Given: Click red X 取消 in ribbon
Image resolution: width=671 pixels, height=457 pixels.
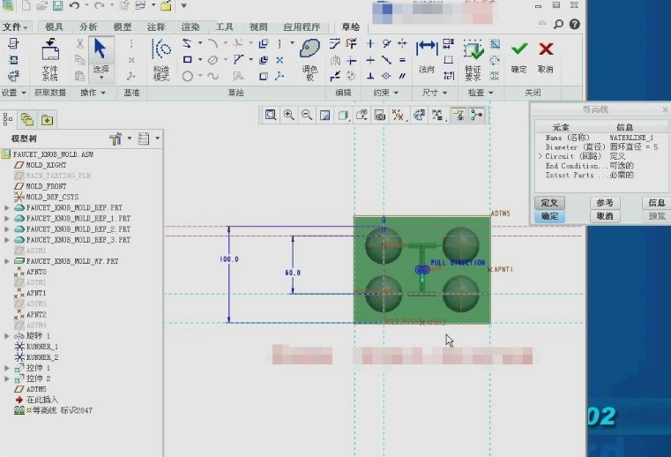Looking at the screenshot, I should click(546, 57).
